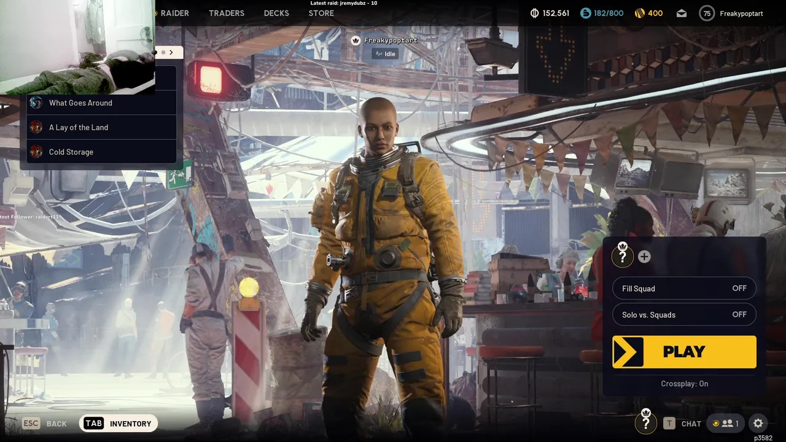Click the Freakypoptart username in top bar
Screen dimensions: 786x442
click(x=741, y=14)
